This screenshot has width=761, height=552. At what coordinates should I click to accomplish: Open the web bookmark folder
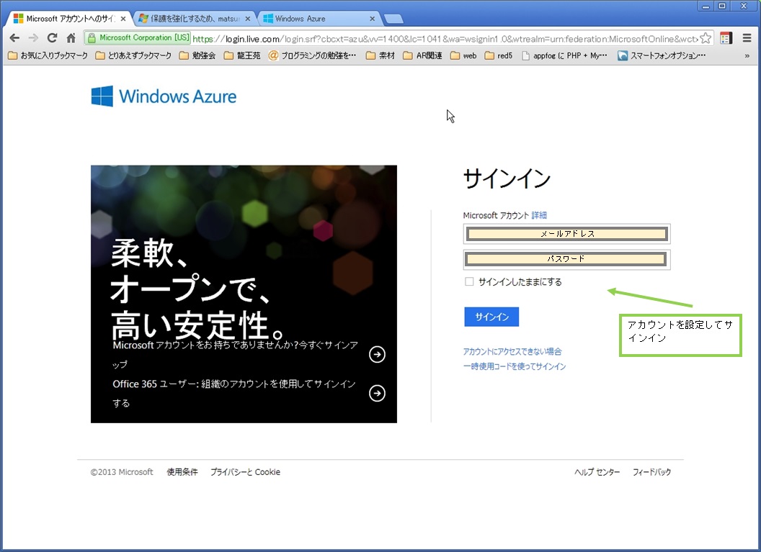463,55
